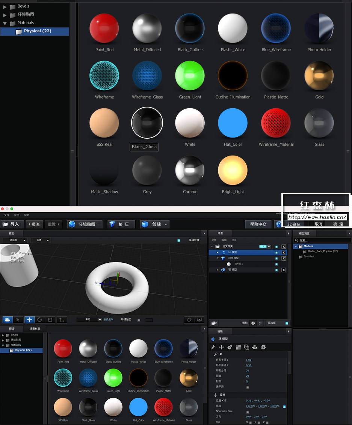Open the ground surface tab in edit toolbar
Image resolution: width=352 pixels, height=425 pixels.
[x=255, y=347]
